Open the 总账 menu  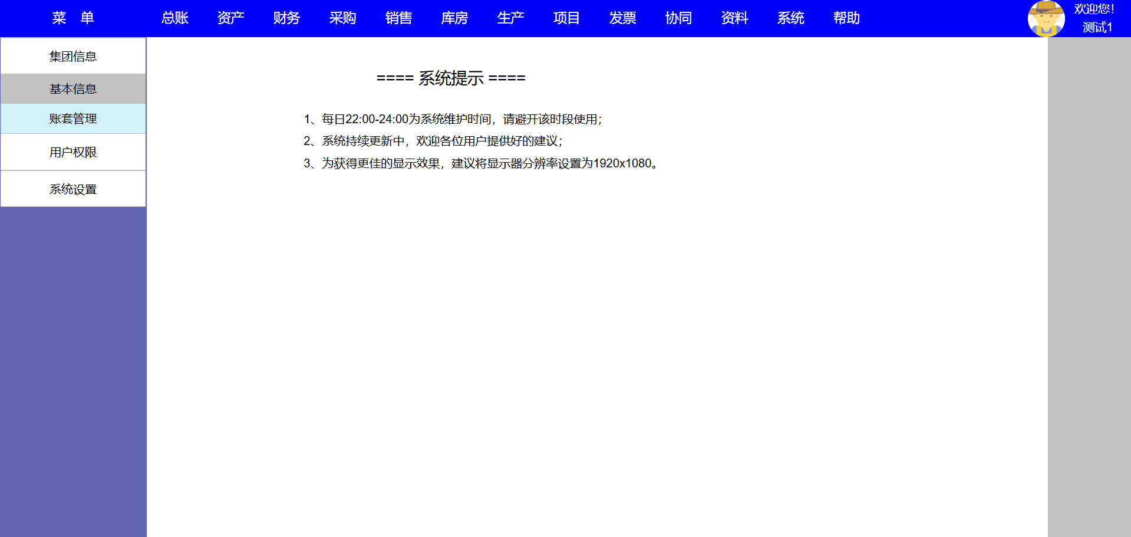pos(175,18)
